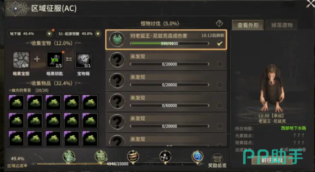Viewport: 315px width, 172px height.
Task: Select the first 幽光的青苔 moss item
Action: (x=16, y=103)
